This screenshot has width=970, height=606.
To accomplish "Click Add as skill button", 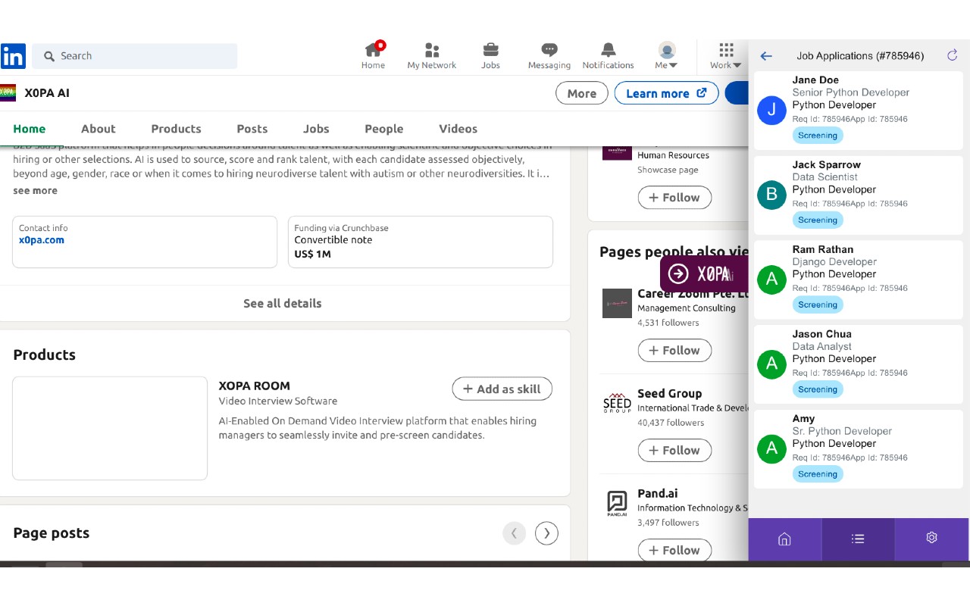I will (502, 389).
